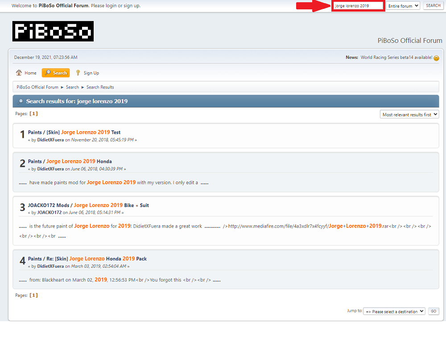Click the search box with 'jorge lorenzo 2019'
446x356 pixels.
pyautogui.click(x=358, y=6)
